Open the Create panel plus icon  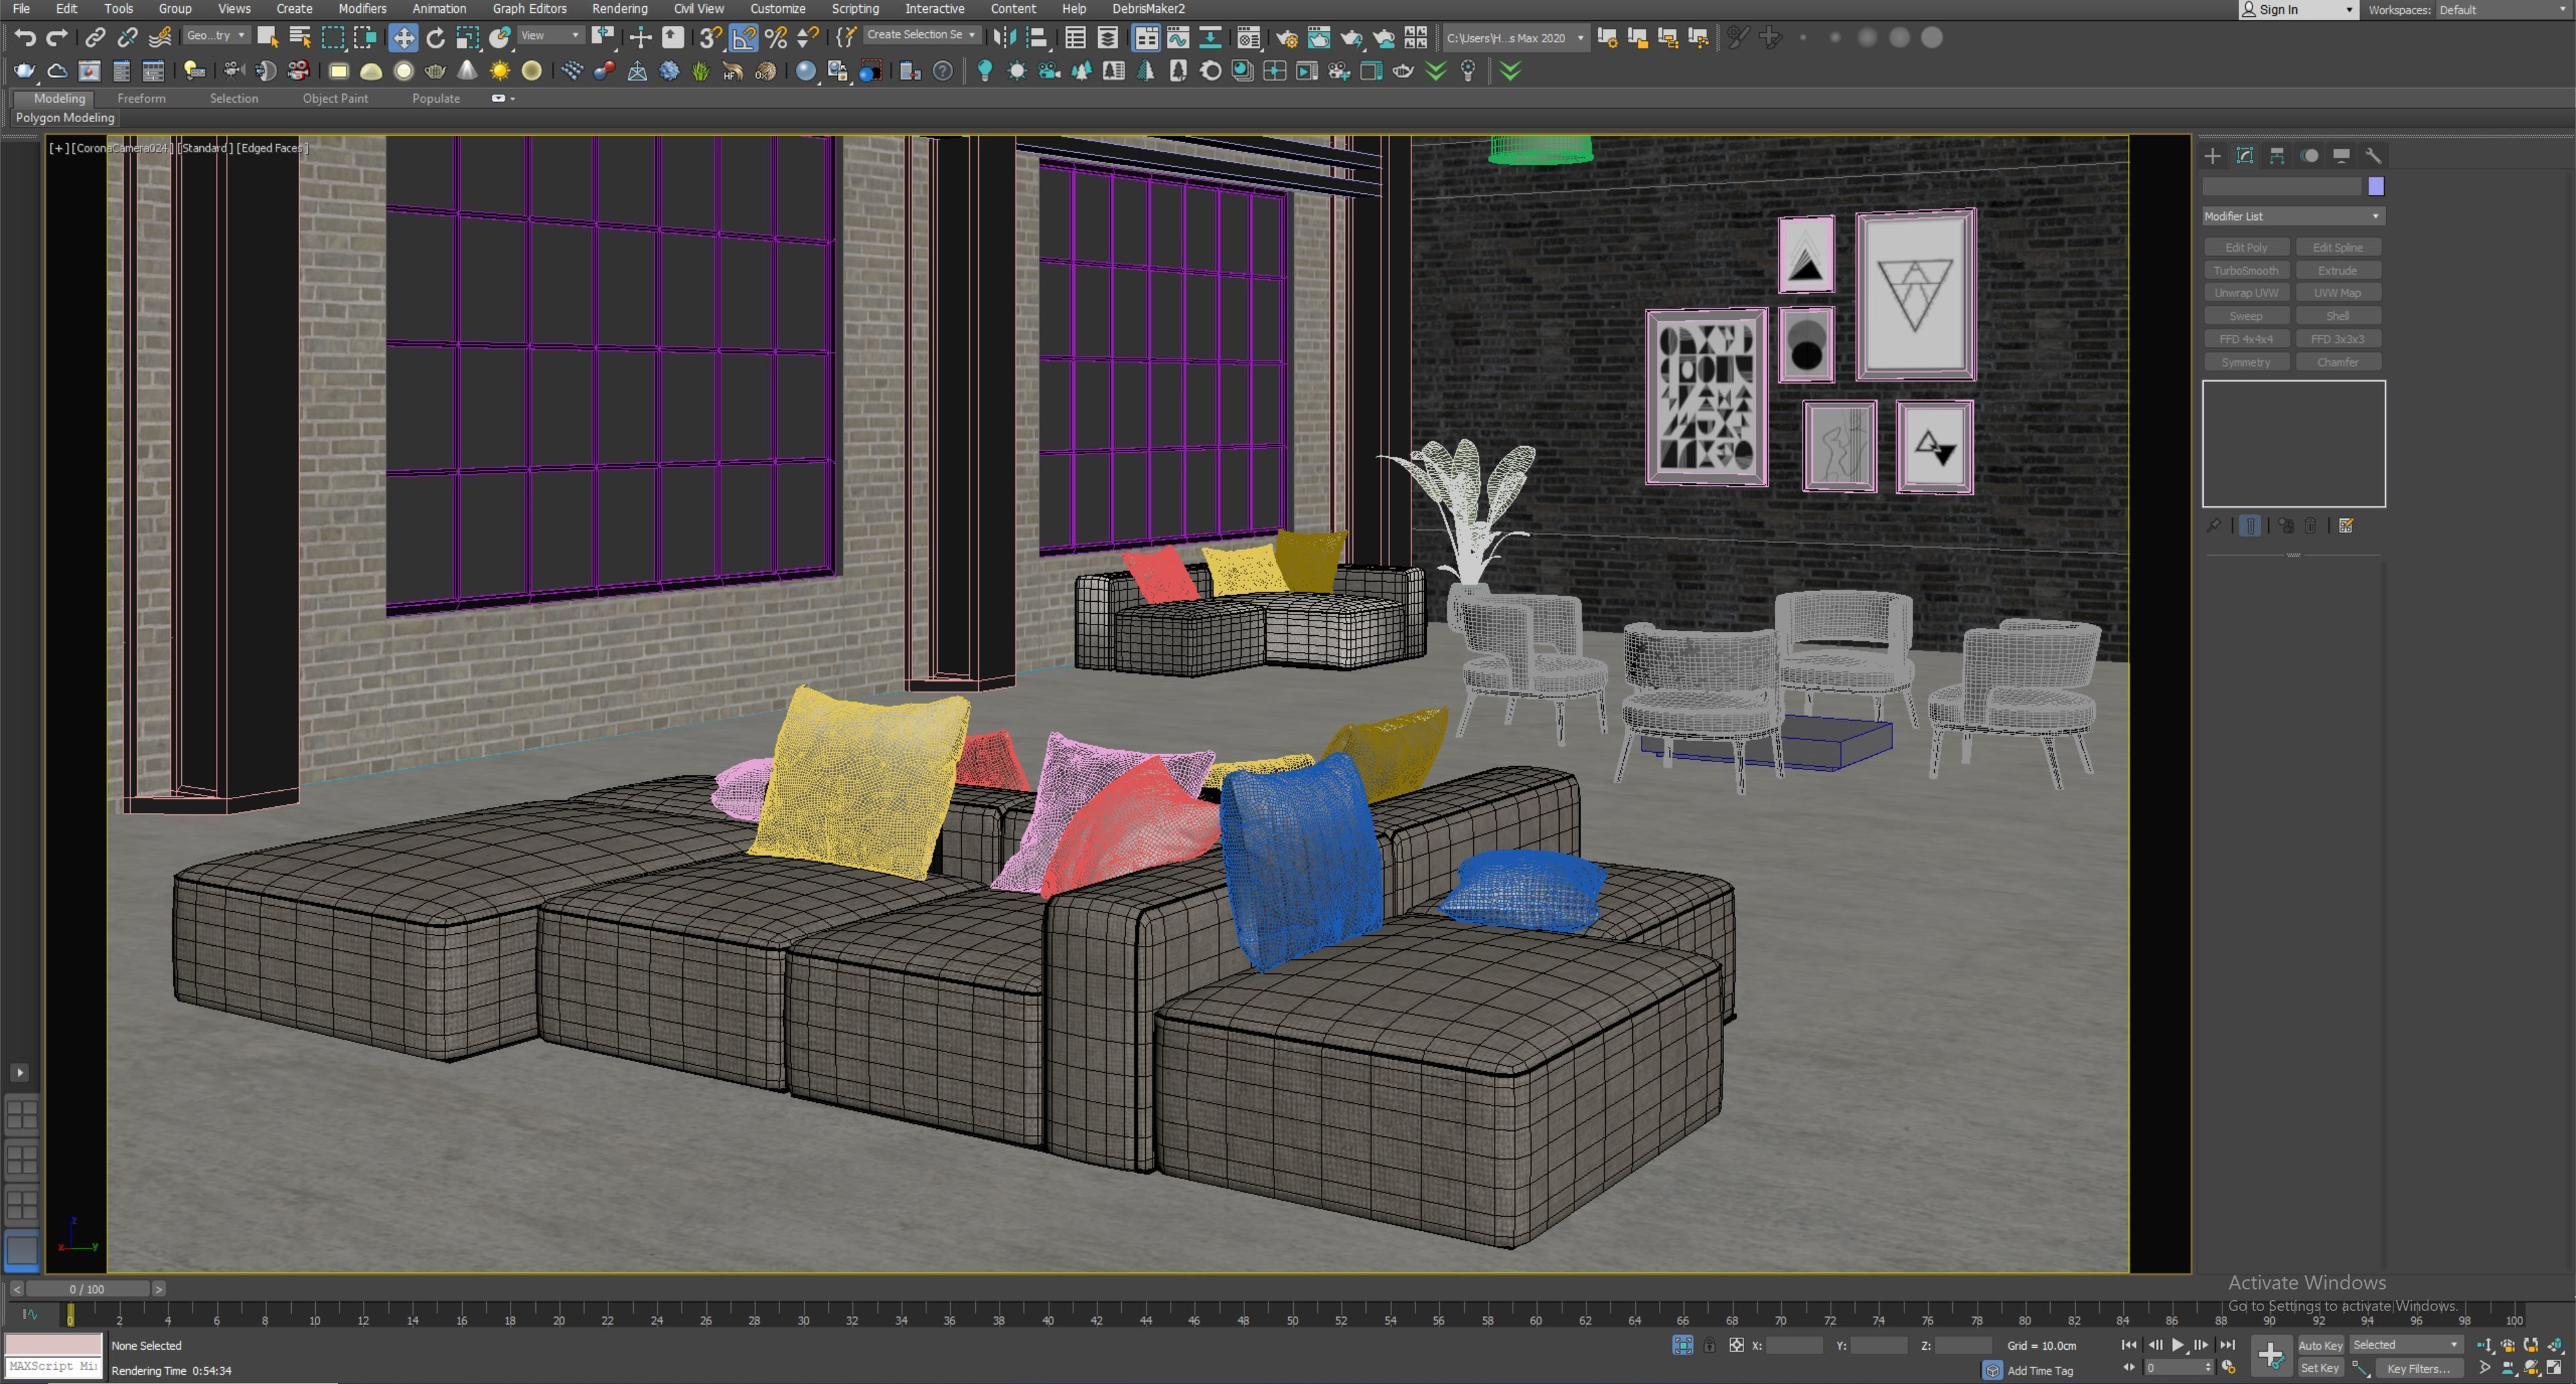click(2212, 155)
